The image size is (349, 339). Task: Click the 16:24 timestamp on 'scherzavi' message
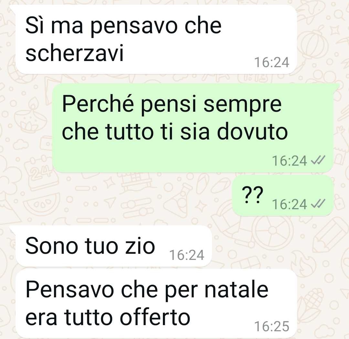(x=272, y=63)
